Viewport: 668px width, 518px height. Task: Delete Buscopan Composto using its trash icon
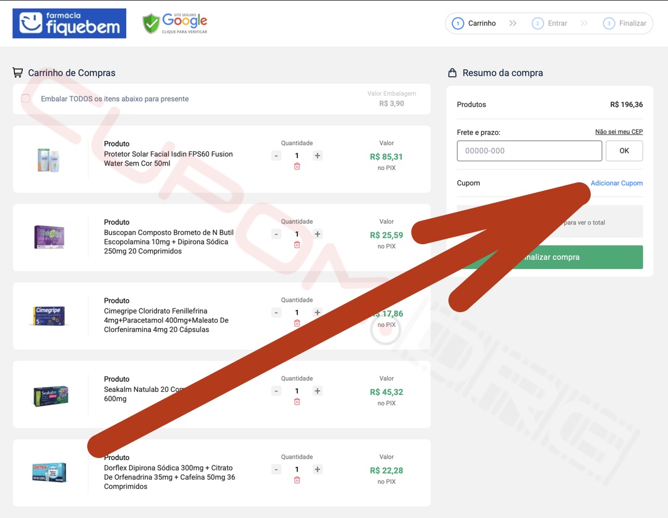coord(297,245)
